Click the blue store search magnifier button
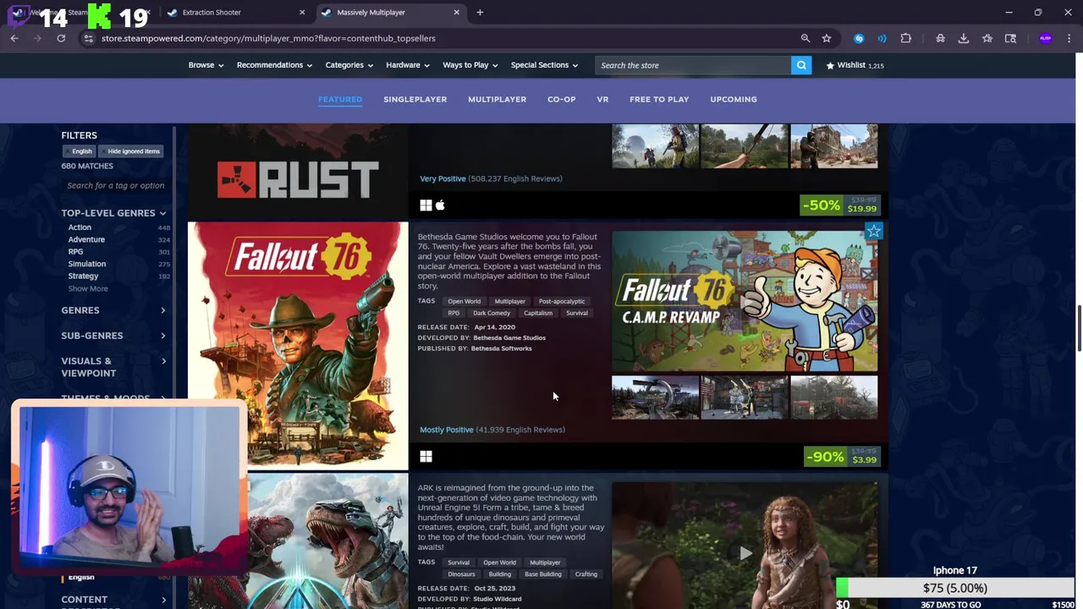 point(800,65)
